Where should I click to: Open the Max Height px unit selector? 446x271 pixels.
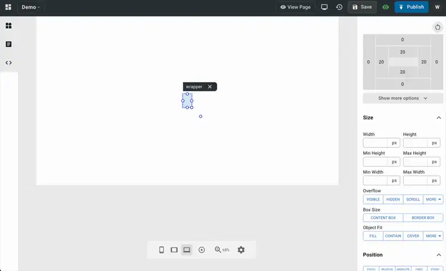(434, 162)
